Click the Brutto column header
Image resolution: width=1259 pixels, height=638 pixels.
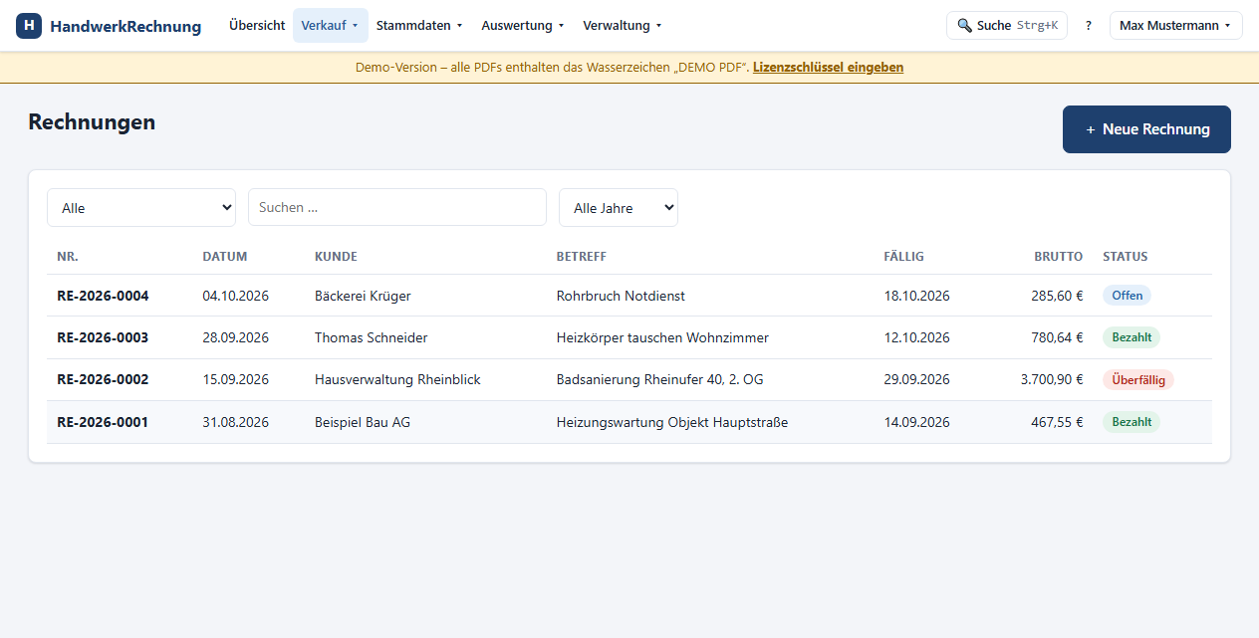pyautogui.click(x=1058, y=257)
